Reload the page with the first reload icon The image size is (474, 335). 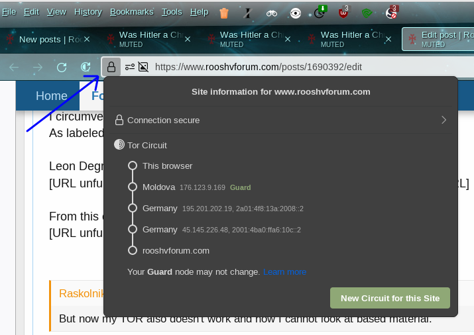coord(62,67)
